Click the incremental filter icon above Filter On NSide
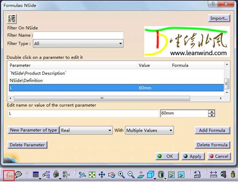Image resolution: width=238 pixels, height=182 pixels. click(x=12, y=19)
